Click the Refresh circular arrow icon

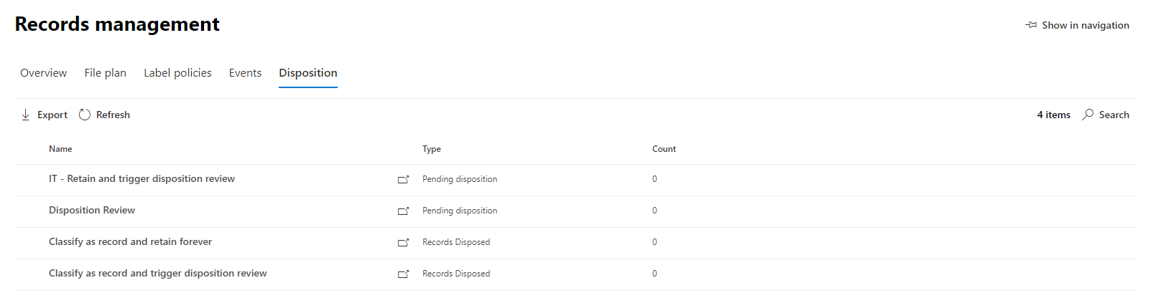tap(85, 115)
